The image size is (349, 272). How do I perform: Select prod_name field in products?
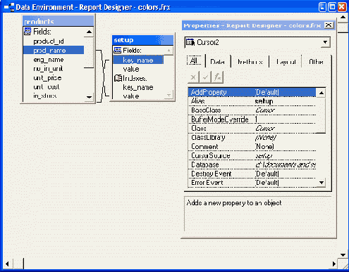pyautogui.click(x=54, y=51)
